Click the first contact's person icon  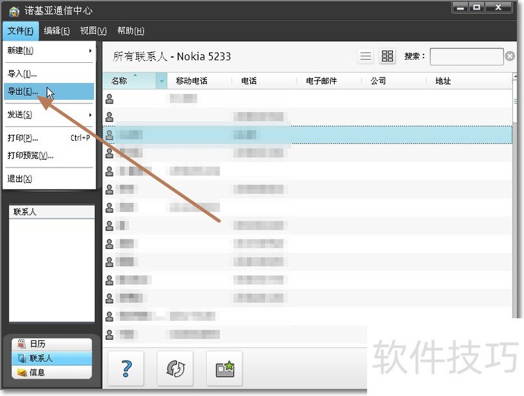pyautogui.click(x=109, y=99)
